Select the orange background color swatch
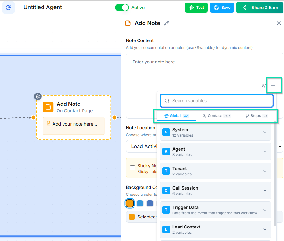 pos(130,203)
